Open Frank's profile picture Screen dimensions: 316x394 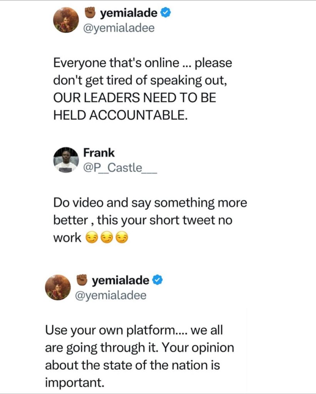(x=66, y=160)
